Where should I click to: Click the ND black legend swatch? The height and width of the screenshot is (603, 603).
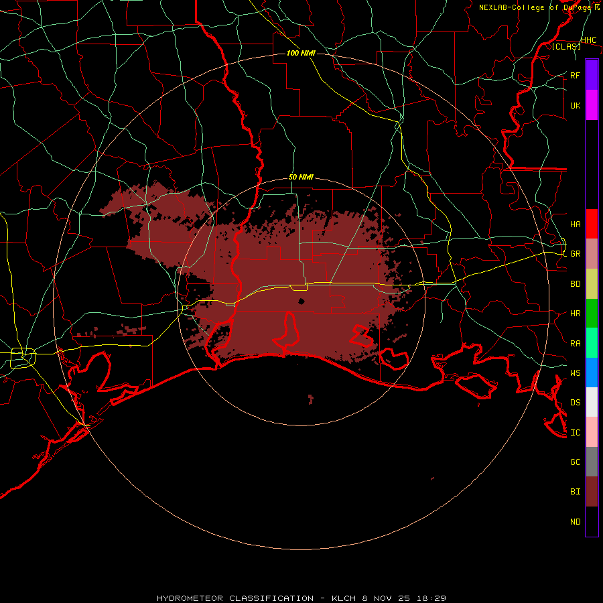point(592,521)
